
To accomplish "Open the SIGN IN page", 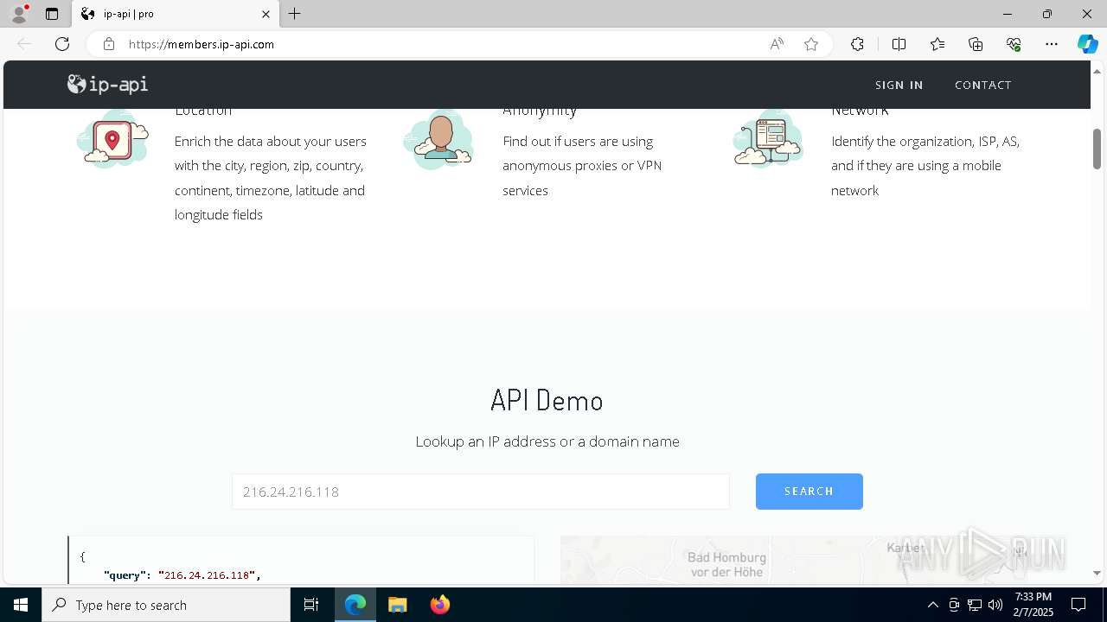I will (899, 85).
